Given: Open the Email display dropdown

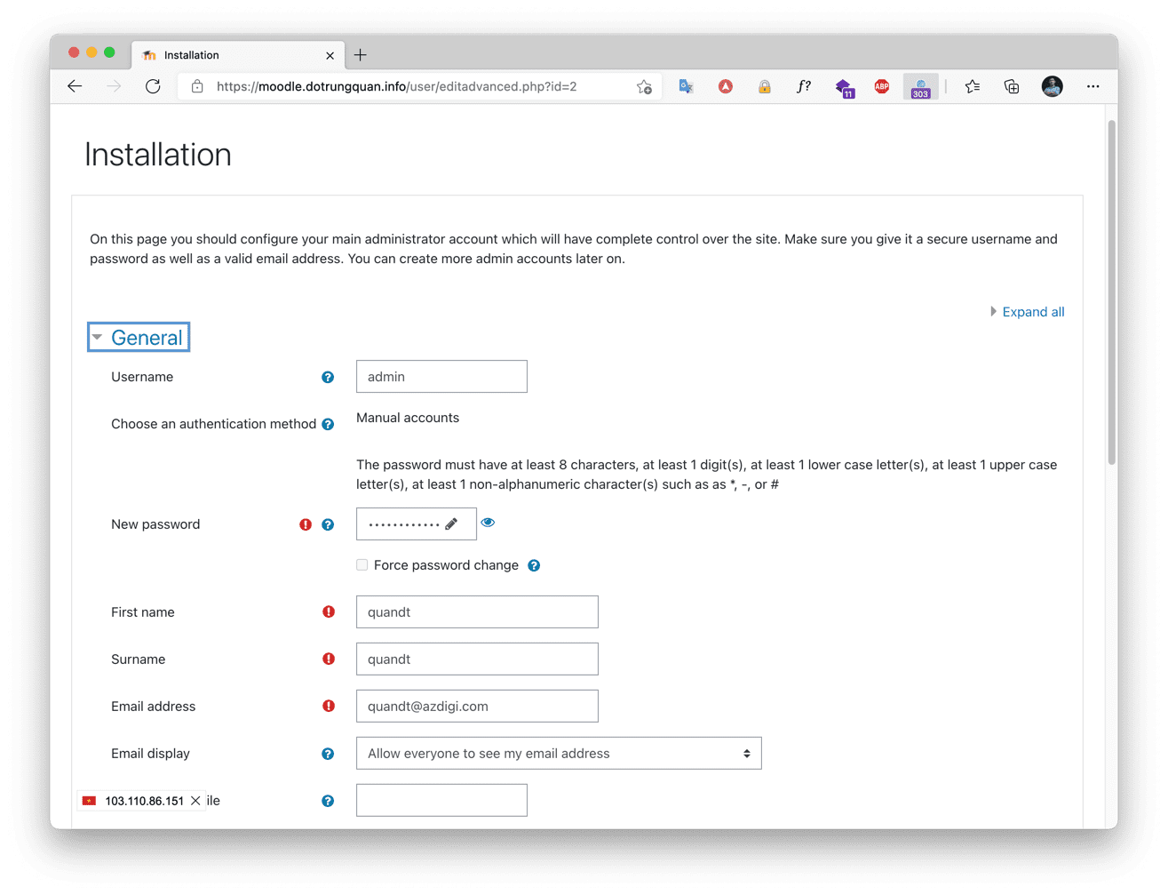Looking at the screenshot, I should (559, 754).
